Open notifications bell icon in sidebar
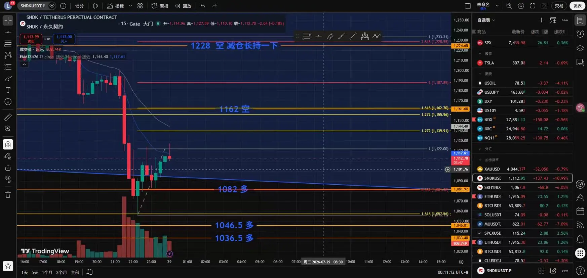 pos(580,239)
